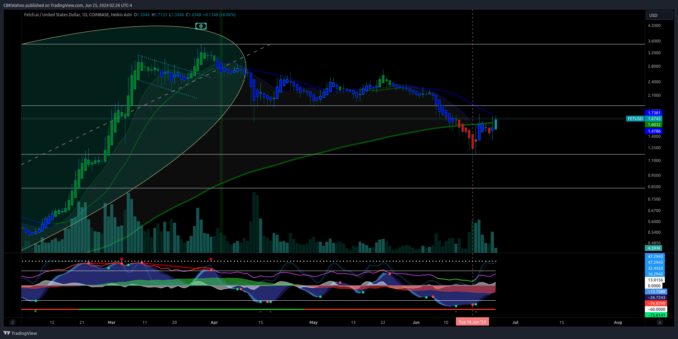This screenshot has height=339, width=678.
Task: Click the 1.6743 current price tag
Action: [x=654, y=119]
